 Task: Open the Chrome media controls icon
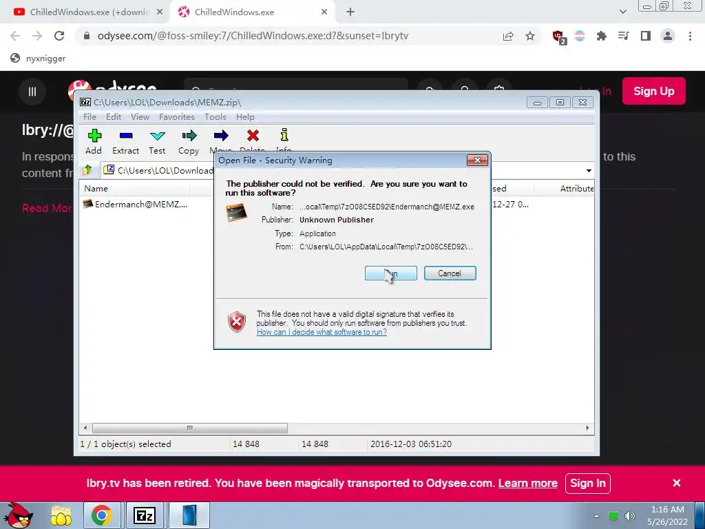click(624, 36)
